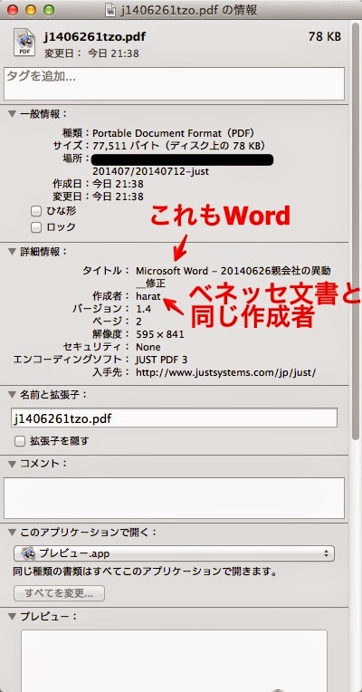Screen dimensions: 362x692
Task: Click the path text 201407/20140712-just
Action: pos(151,171)
